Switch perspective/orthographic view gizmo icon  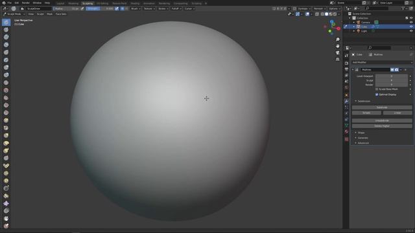tap(337, 59)
